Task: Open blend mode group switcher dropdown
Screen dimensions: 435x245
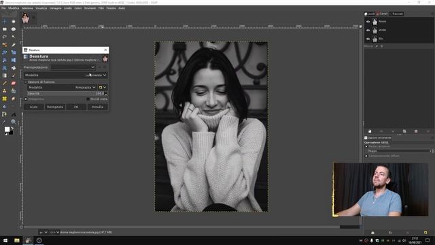Action: [103, 88]
